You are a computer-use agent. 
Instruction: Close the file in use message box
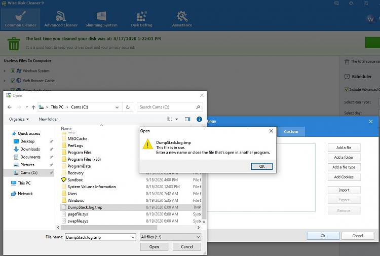tap(271, 131)
